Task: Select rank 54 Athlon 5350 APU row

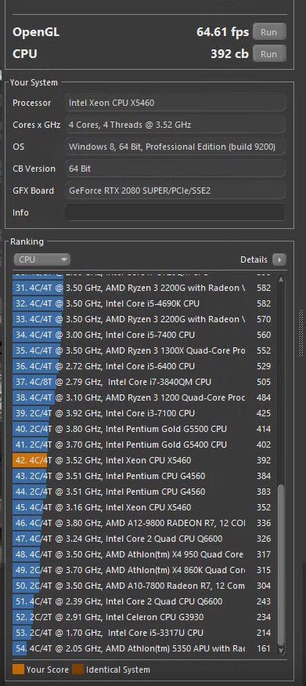Action: pos(142,649)
